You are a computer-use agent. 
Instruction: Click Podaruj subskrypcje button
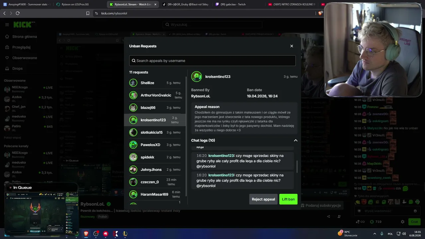(321, 205)
